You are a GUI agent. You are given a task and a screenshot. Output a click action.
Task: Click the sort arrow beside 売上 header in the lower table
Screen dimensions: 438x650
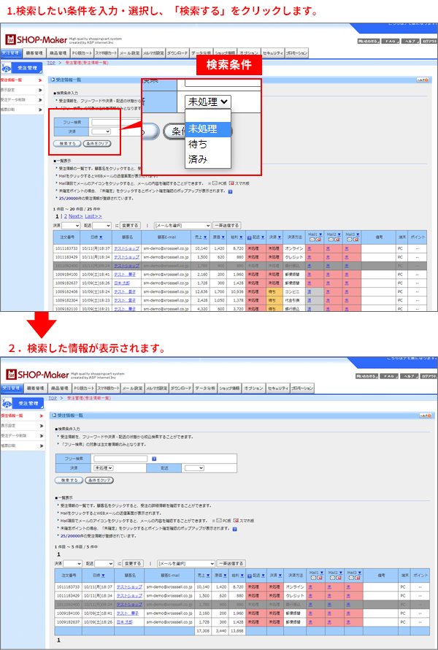click(x=206, y=576)
